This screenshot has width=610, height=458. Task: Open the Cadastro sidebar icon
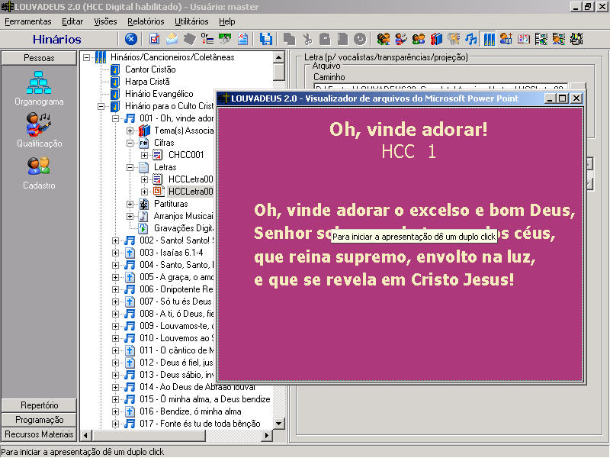tap(39, 166)
